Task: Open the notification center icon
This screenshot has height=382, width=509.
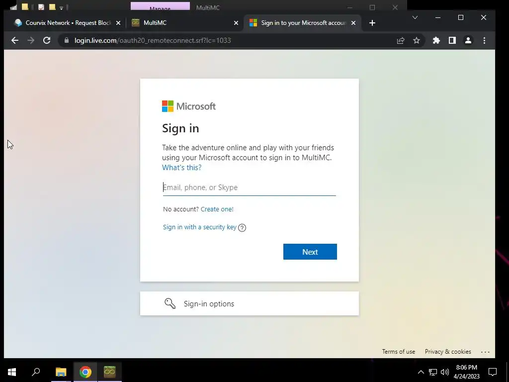Action: point(493,372)
